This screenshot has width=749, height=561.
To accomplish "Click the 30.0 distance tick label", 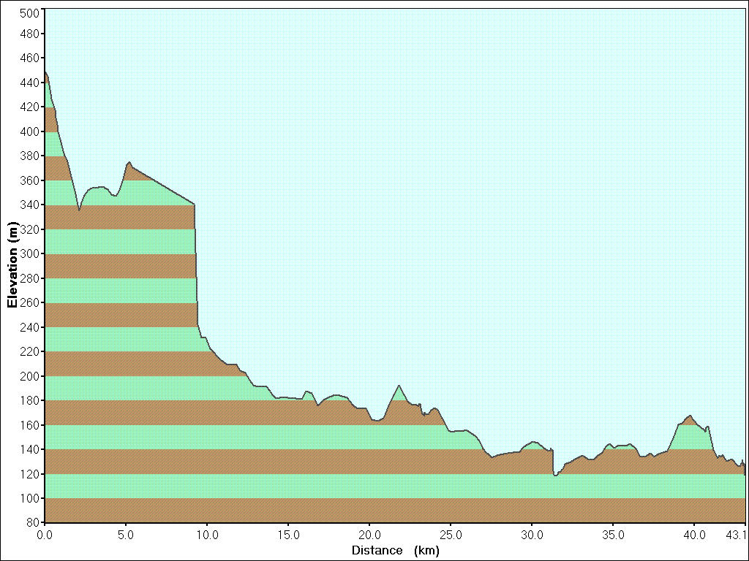I will (x=532, y=534).
